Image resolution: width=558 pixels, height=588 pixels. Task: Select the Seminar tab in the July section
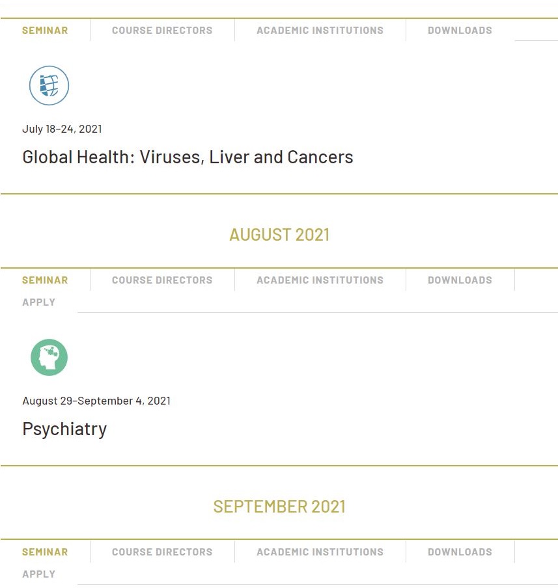(45, 31)
